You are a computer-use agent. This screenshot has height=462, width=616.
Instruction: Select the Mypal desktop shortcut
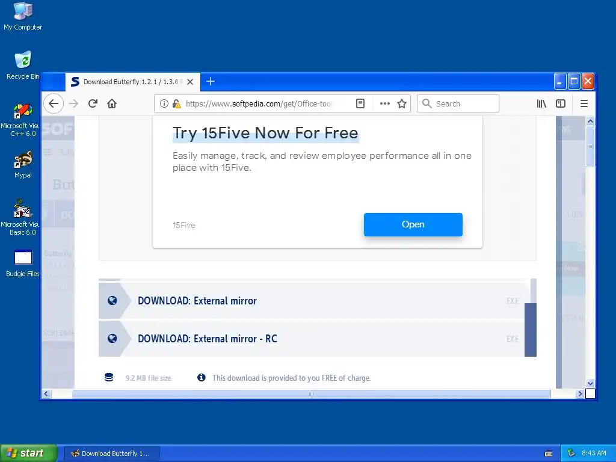(x=23, y=165)
